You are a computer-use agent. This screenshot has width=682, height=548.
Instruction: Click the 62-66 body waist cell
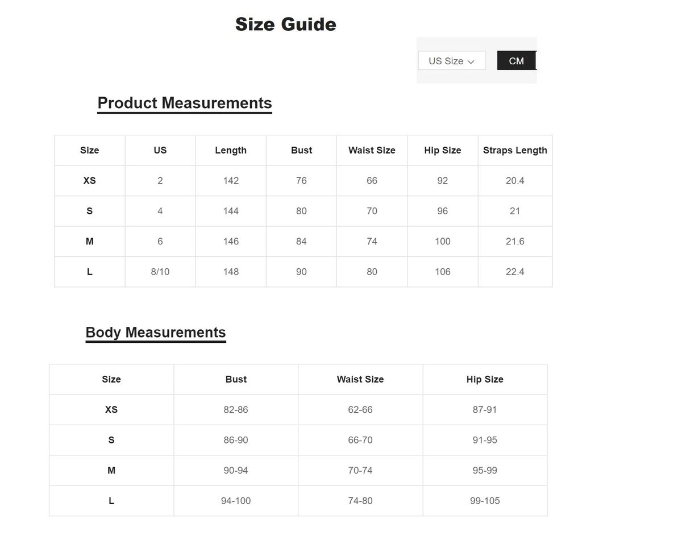(x=360, y=409)
